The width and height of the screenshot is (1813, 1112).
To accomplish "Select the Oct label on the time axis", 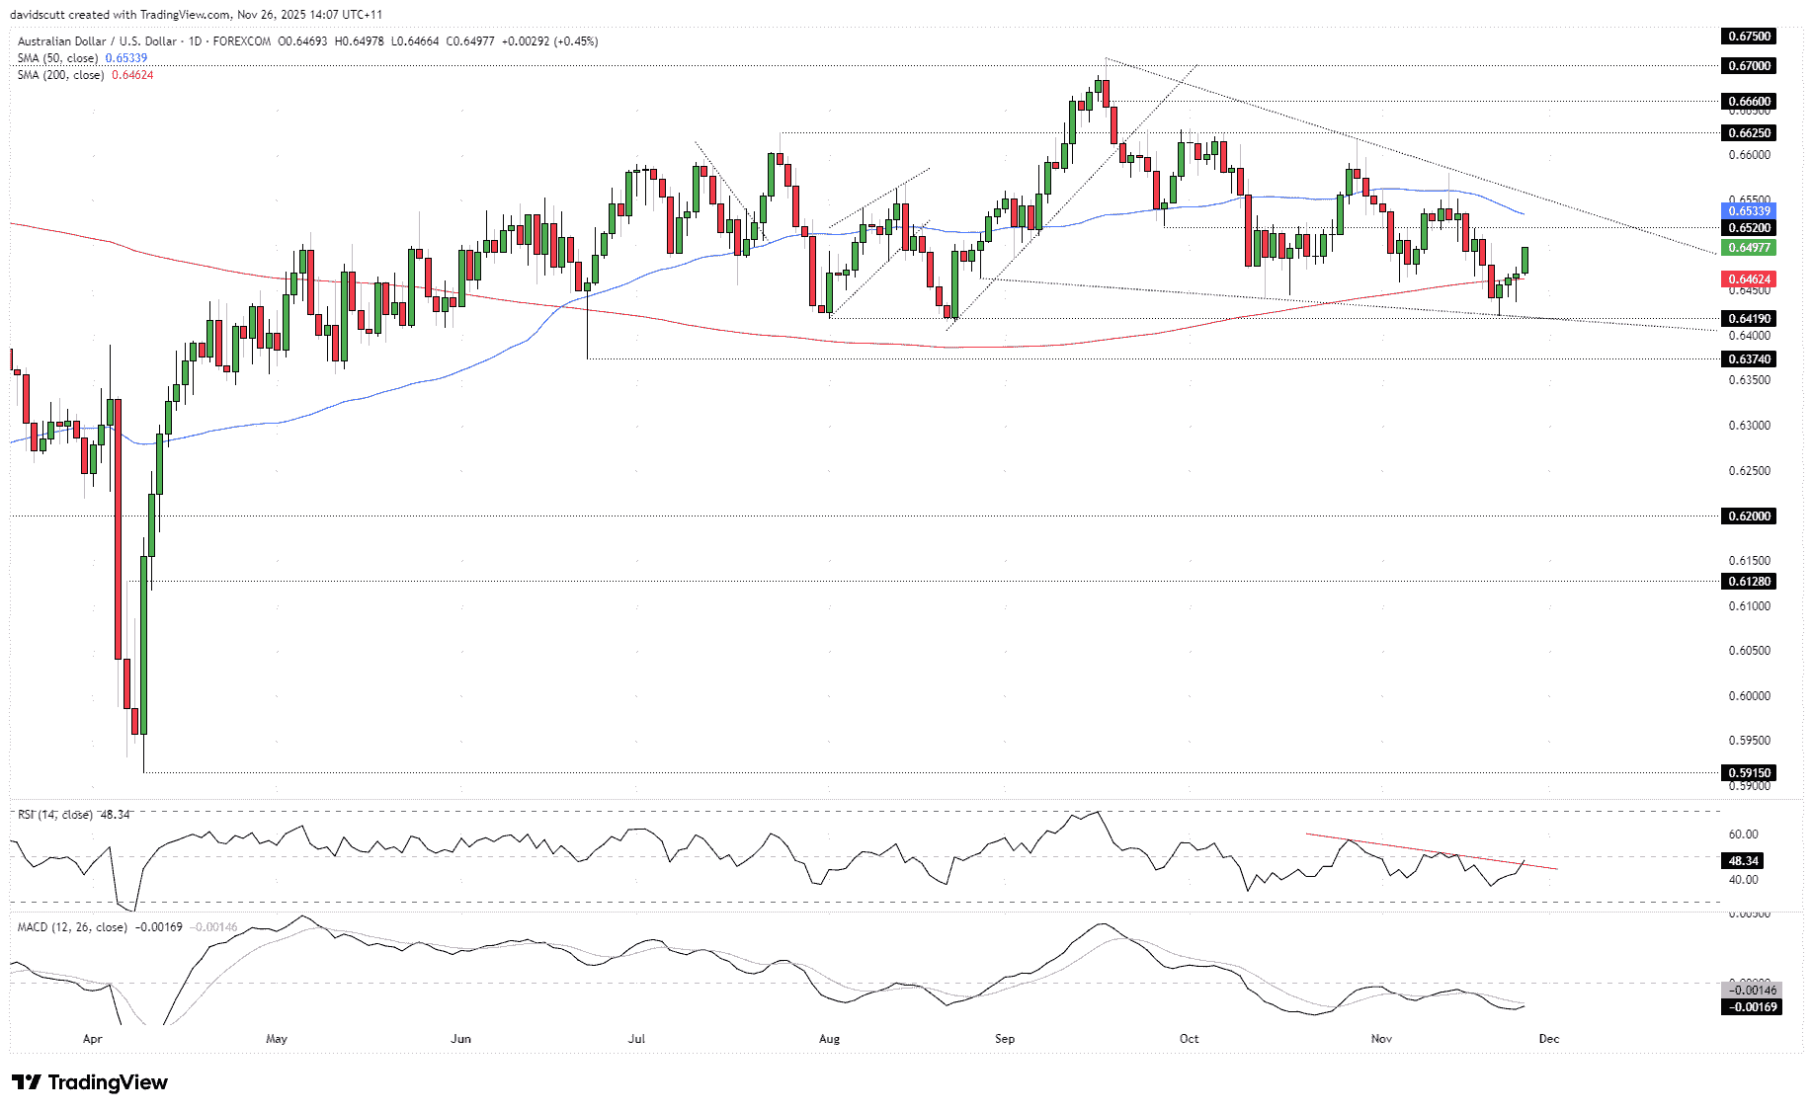I will pyautogui.click(x=1190, y=1039).
